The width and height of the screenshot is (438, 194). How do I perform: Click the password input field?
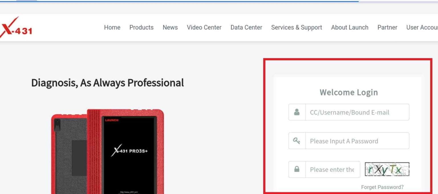click(x=356, y=141)
